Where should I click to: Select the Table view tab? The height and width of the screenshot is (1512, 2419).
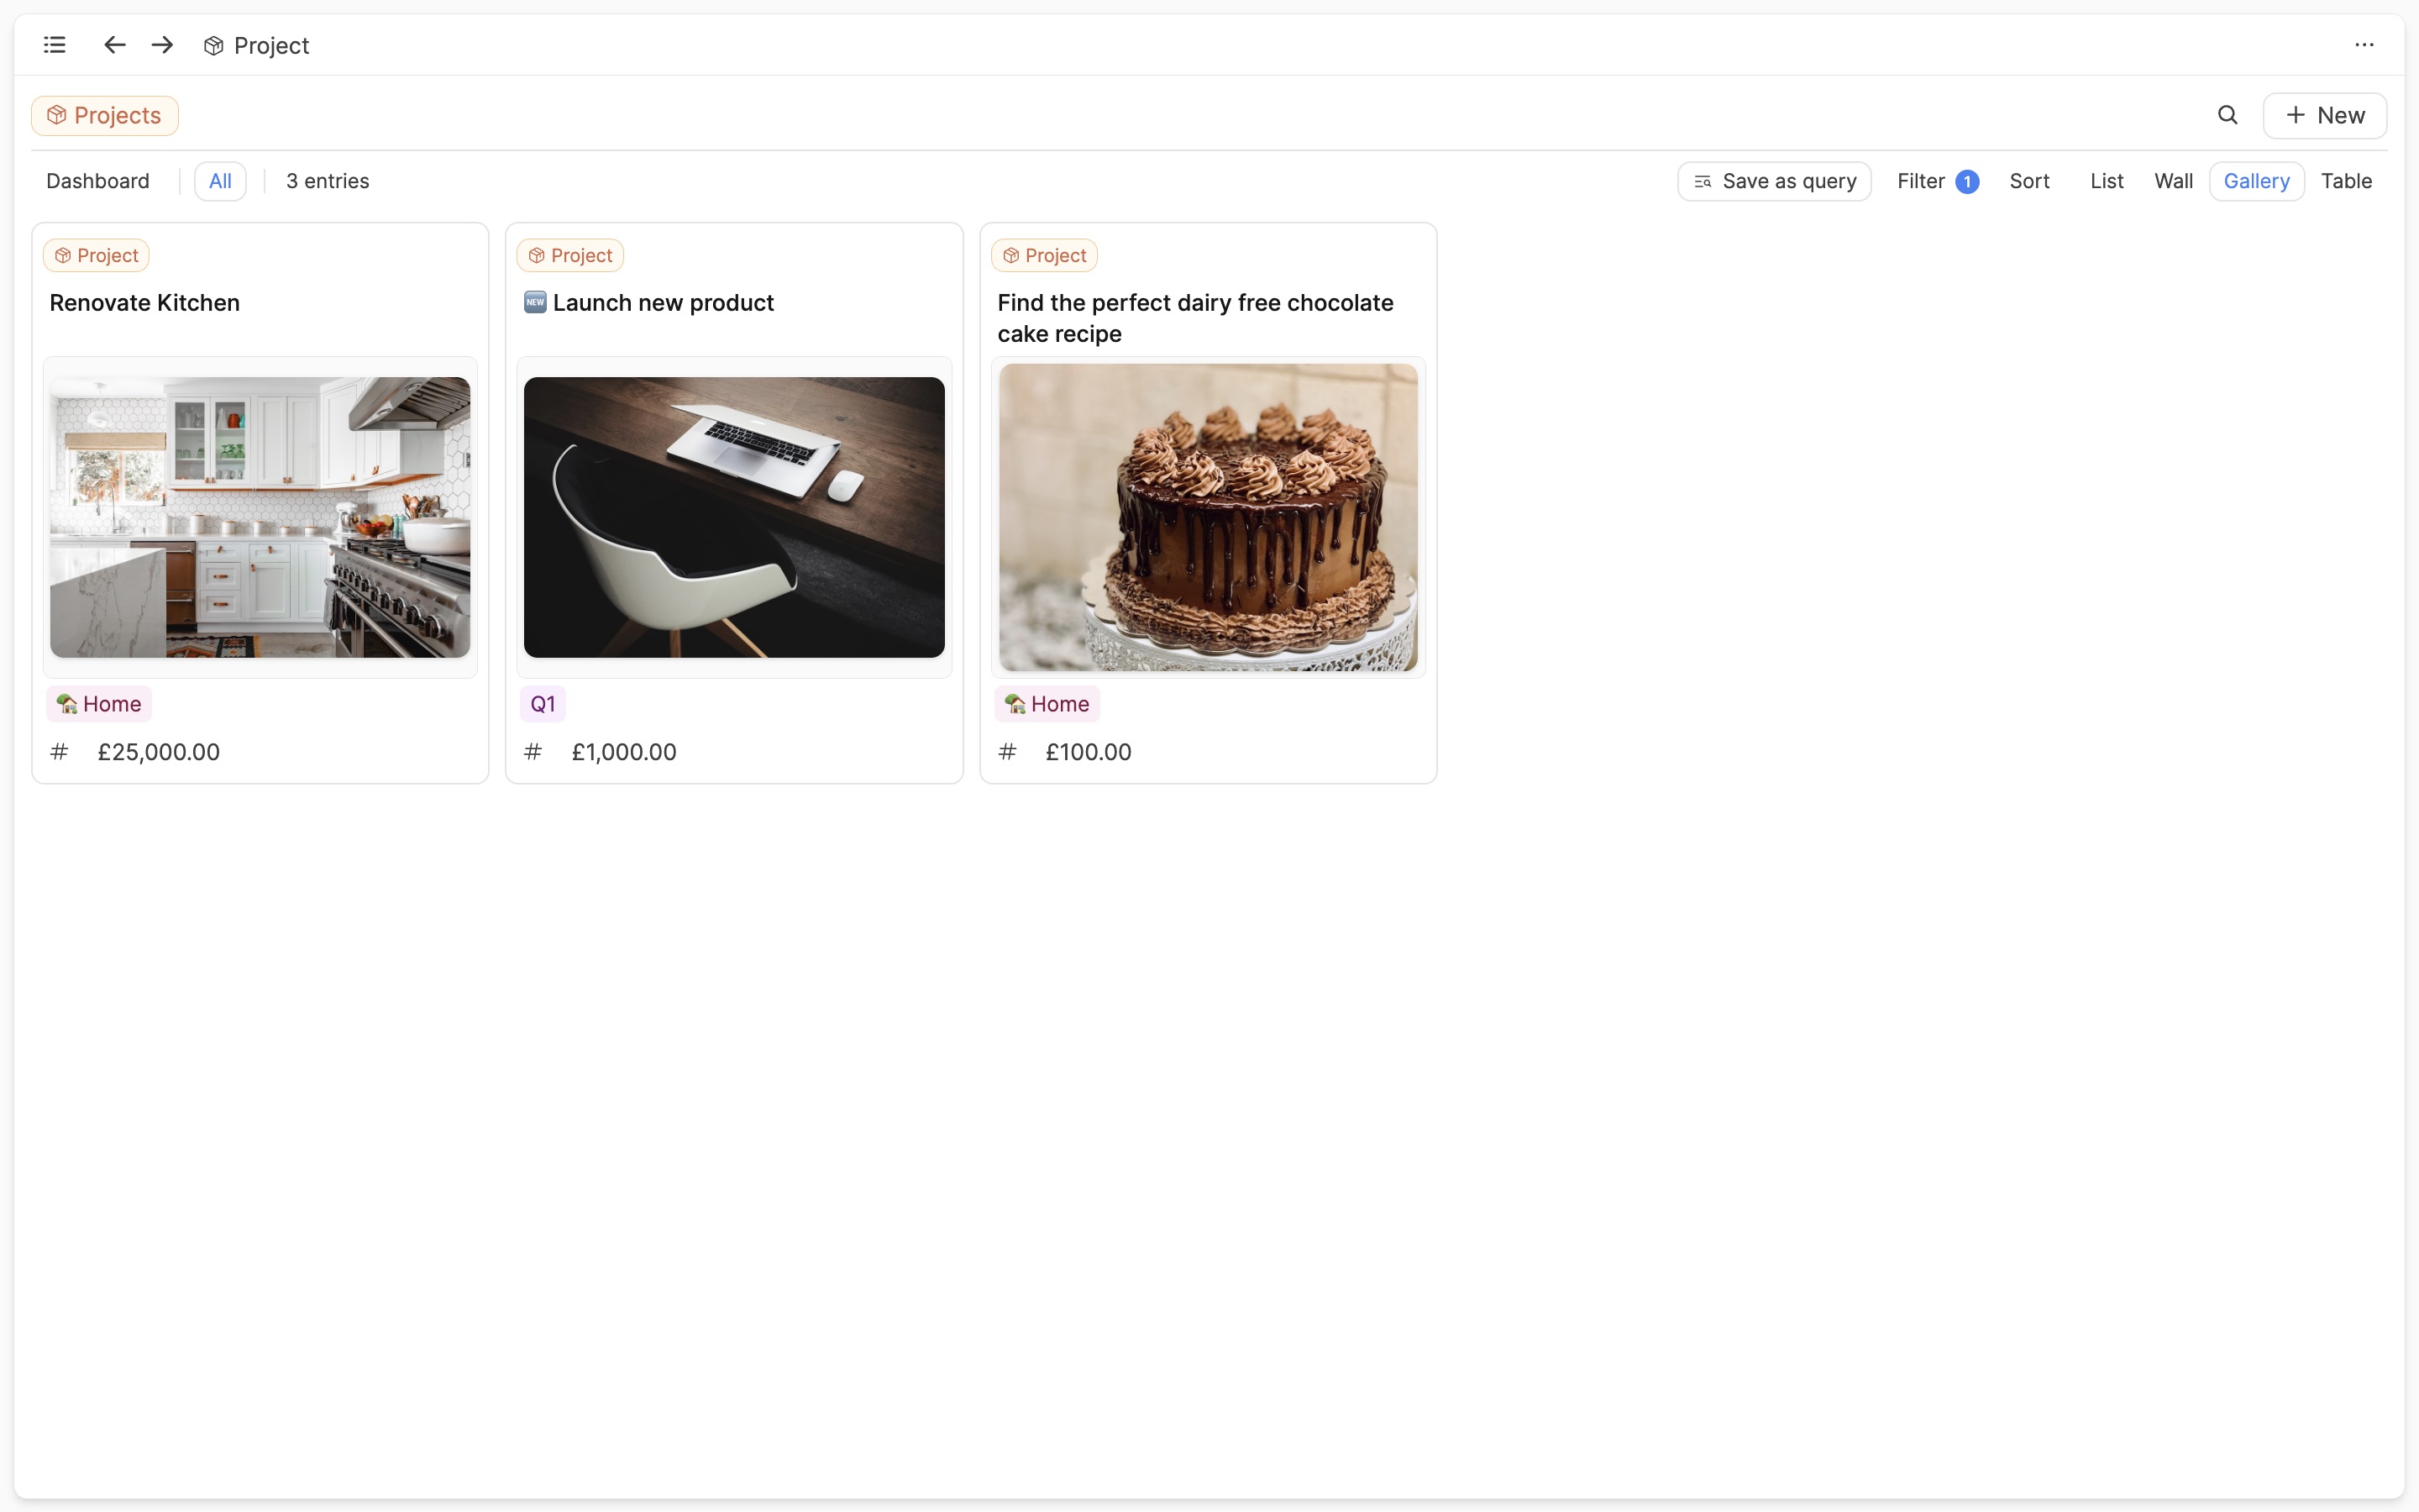tap(2346, 181)
